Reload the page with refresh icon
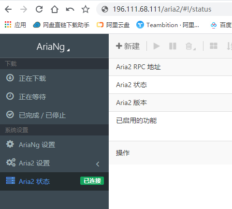This screenshot has width=232, height=209. coord(39,9)
